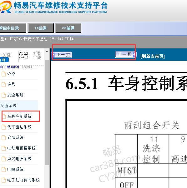The image size is (187, 188).
Task: Open the 介绍 tree item
Action: coord(11,74)
